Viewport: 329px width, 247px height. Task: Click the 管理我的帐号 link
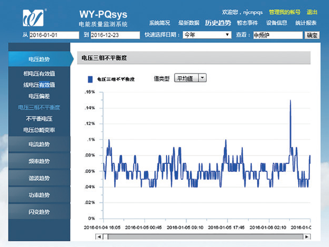click(285, 12)
